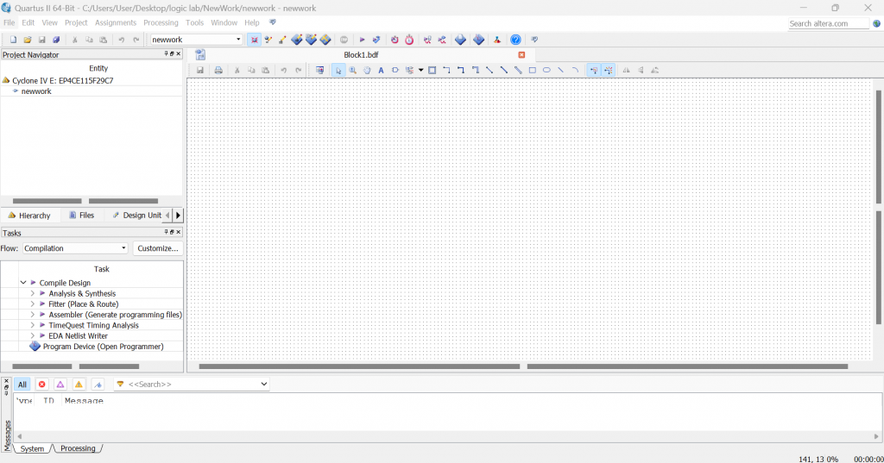
Task: Click the Search altera.com field
Action: tap(828, 23)
